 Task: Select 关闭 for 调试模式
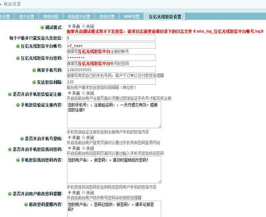pos(83,26)
